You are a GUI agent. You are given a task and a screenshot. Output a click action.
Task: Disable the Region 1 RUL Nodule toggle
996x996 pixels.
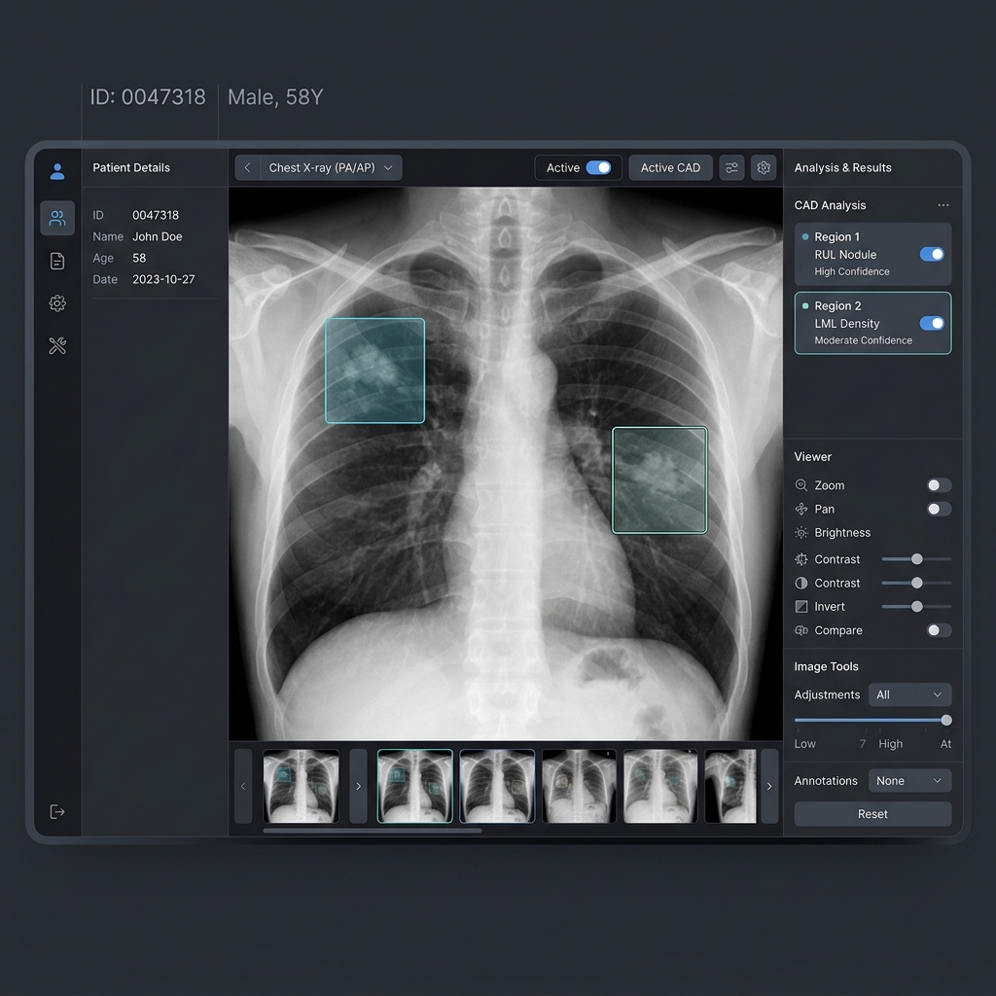[932, 253]
